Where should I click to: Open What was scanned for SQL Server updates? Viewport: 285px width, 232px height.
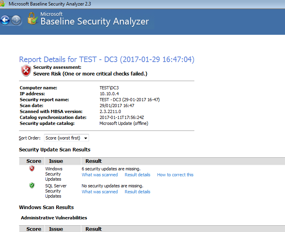point(100,192)
